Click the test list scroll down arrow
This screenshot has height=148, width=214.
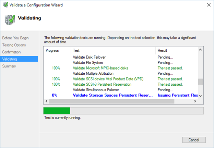click(x=200, y=96)
